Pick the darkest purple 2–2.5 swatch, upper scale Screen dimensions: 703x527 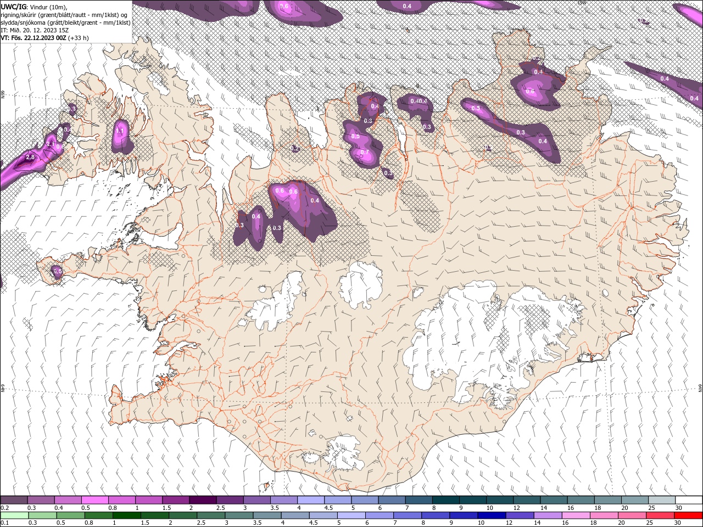pyautogui.click(x=202, y=500)
